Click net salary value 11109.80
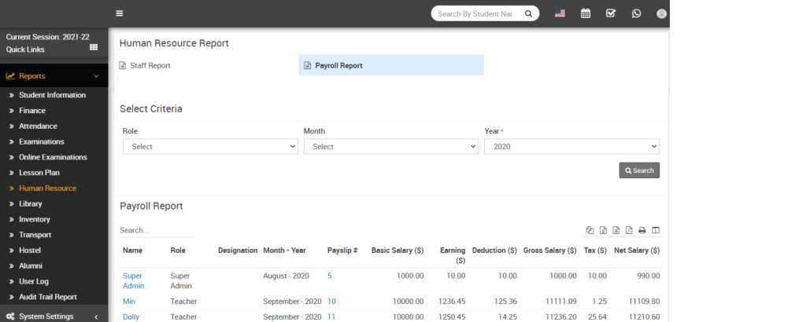The height and width of the screenshot is (322, 806). 644,302
